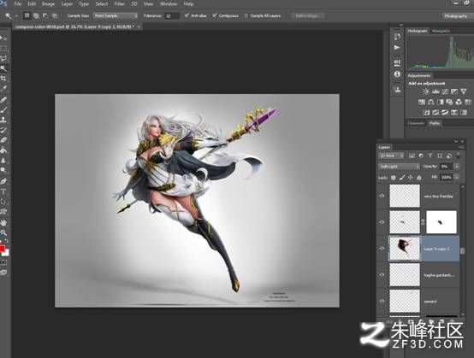The height and width of the screenshot is (358, 474).
Task: Enable the Sample All Layers checkbox
Action: tap(246, 15)
